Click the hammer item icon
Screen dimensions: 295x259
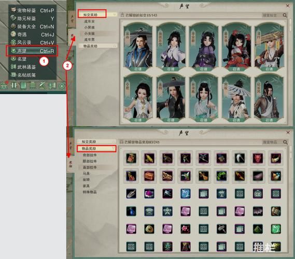pos(221,229)
